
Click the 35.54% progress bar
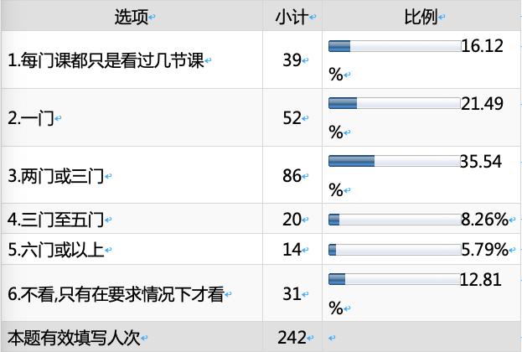point(395,161)
